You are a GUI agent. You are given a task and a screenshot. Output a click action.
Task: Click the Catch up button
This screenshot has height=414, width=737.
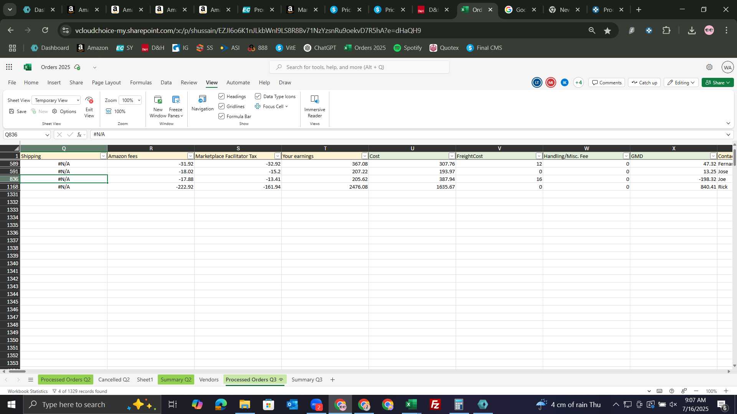[x=644, y=82]
